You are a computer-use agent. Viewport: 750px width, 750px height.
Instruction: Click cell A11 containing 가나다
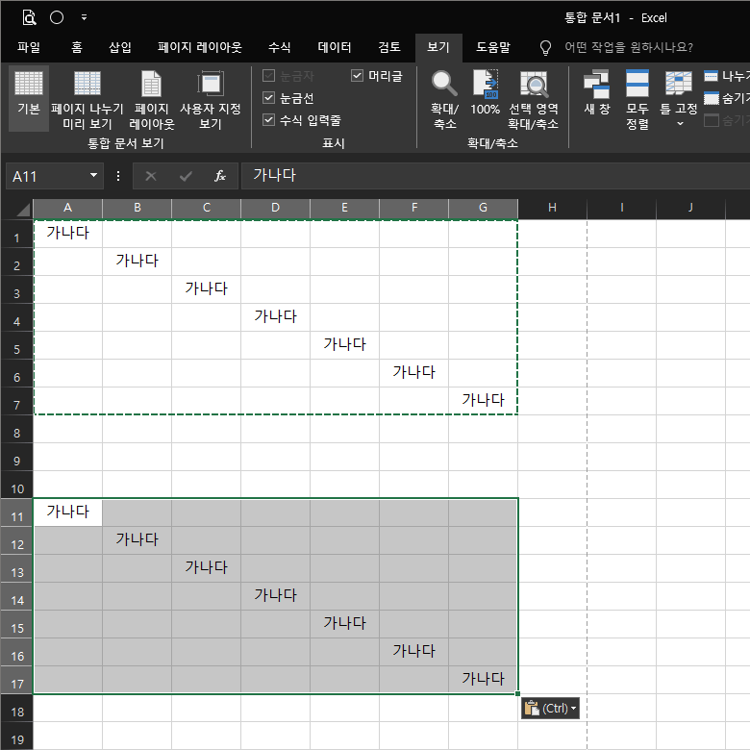pyautogui.click(x=67, y=512)
